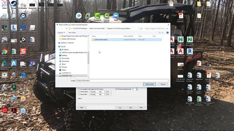Select the Surface Information folder row
This screenshot has width=234, height=131.
(127, 40)
